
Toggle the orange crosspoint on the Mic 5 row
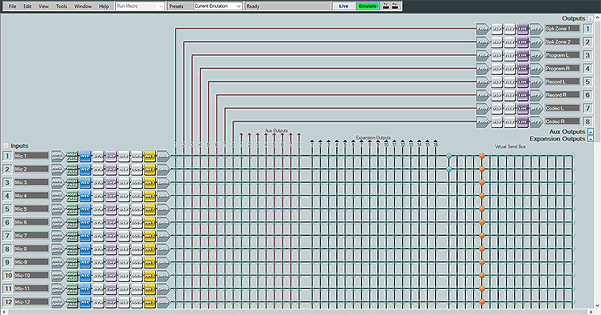coord(482,209)
